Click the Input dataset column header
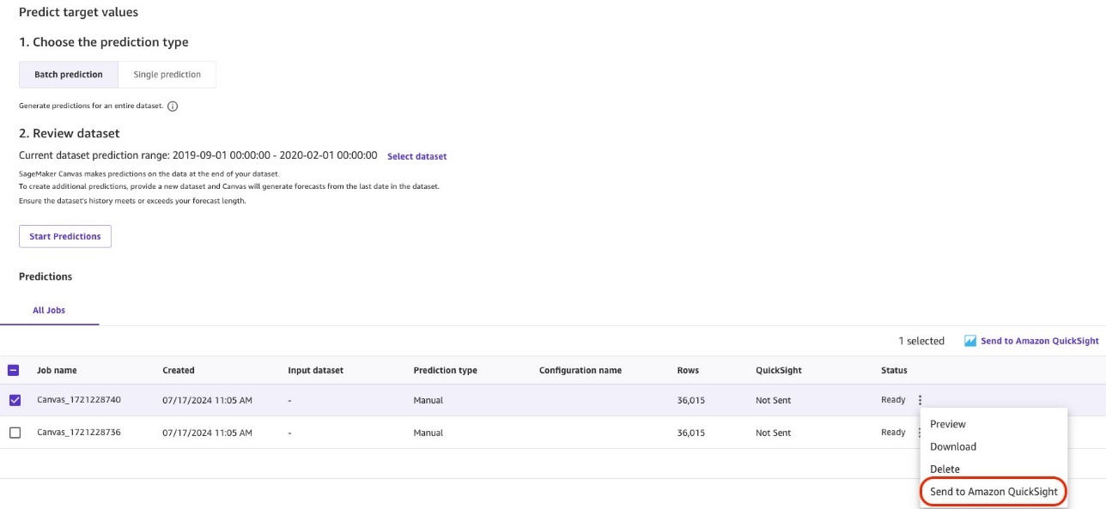This screenshot has width=1106, height=509. click(x=315, y=371)
